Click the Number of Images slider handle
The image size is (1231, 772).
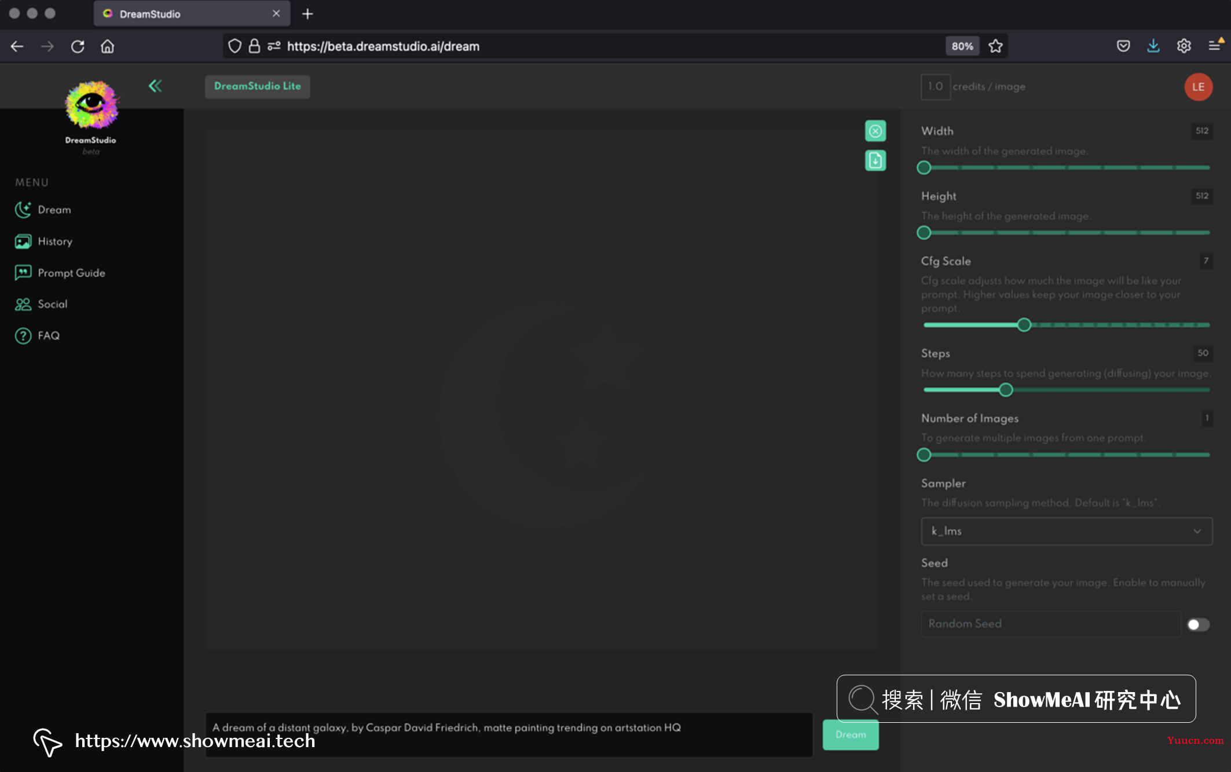(924, 455)
